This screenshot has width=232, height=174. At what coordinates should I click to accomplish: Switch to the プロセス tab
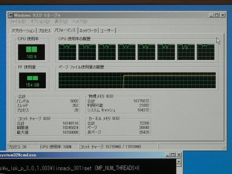pos(44,30)
